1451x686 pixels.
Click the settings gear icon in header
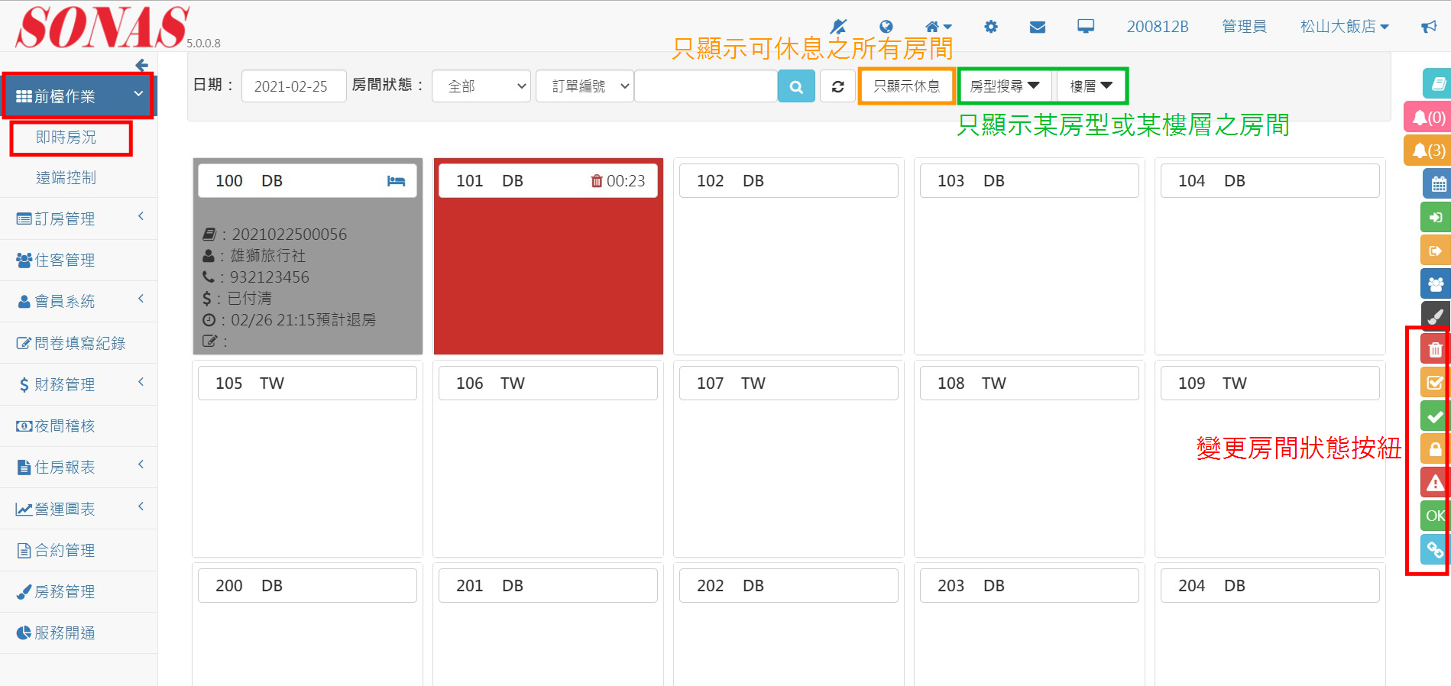991,27
